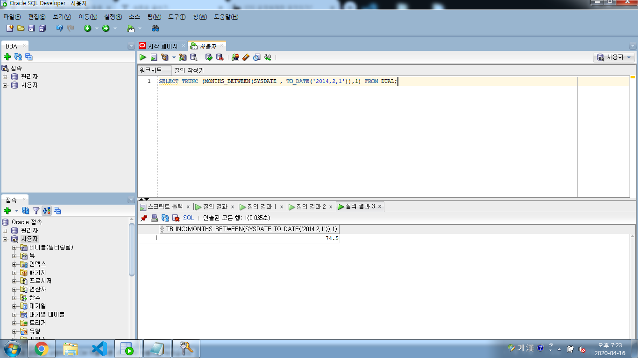Expand the 테이블(필터링됨) node
638x358 pixels.
coord(14,248)
